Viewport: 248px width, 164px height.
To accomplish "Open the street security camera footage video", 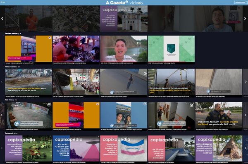I will tap(29, 116).
